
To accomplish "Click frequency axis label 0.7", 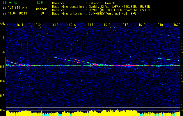I will pos(2,96).
